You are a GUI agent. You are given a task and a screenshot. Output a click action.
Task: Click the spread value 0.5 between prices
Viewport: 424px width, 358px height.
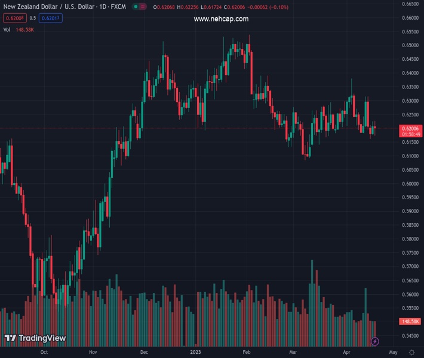coord(33,18)
